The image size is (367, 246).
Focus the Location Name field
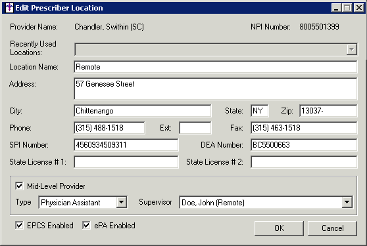[x=216, y=67]
